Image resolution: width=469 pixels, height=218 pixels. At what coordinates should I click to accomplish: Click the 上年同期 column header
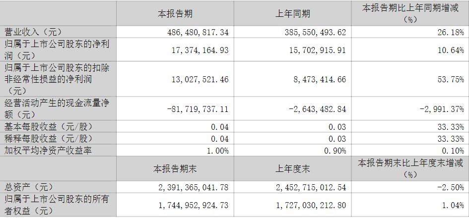(293, 14)
